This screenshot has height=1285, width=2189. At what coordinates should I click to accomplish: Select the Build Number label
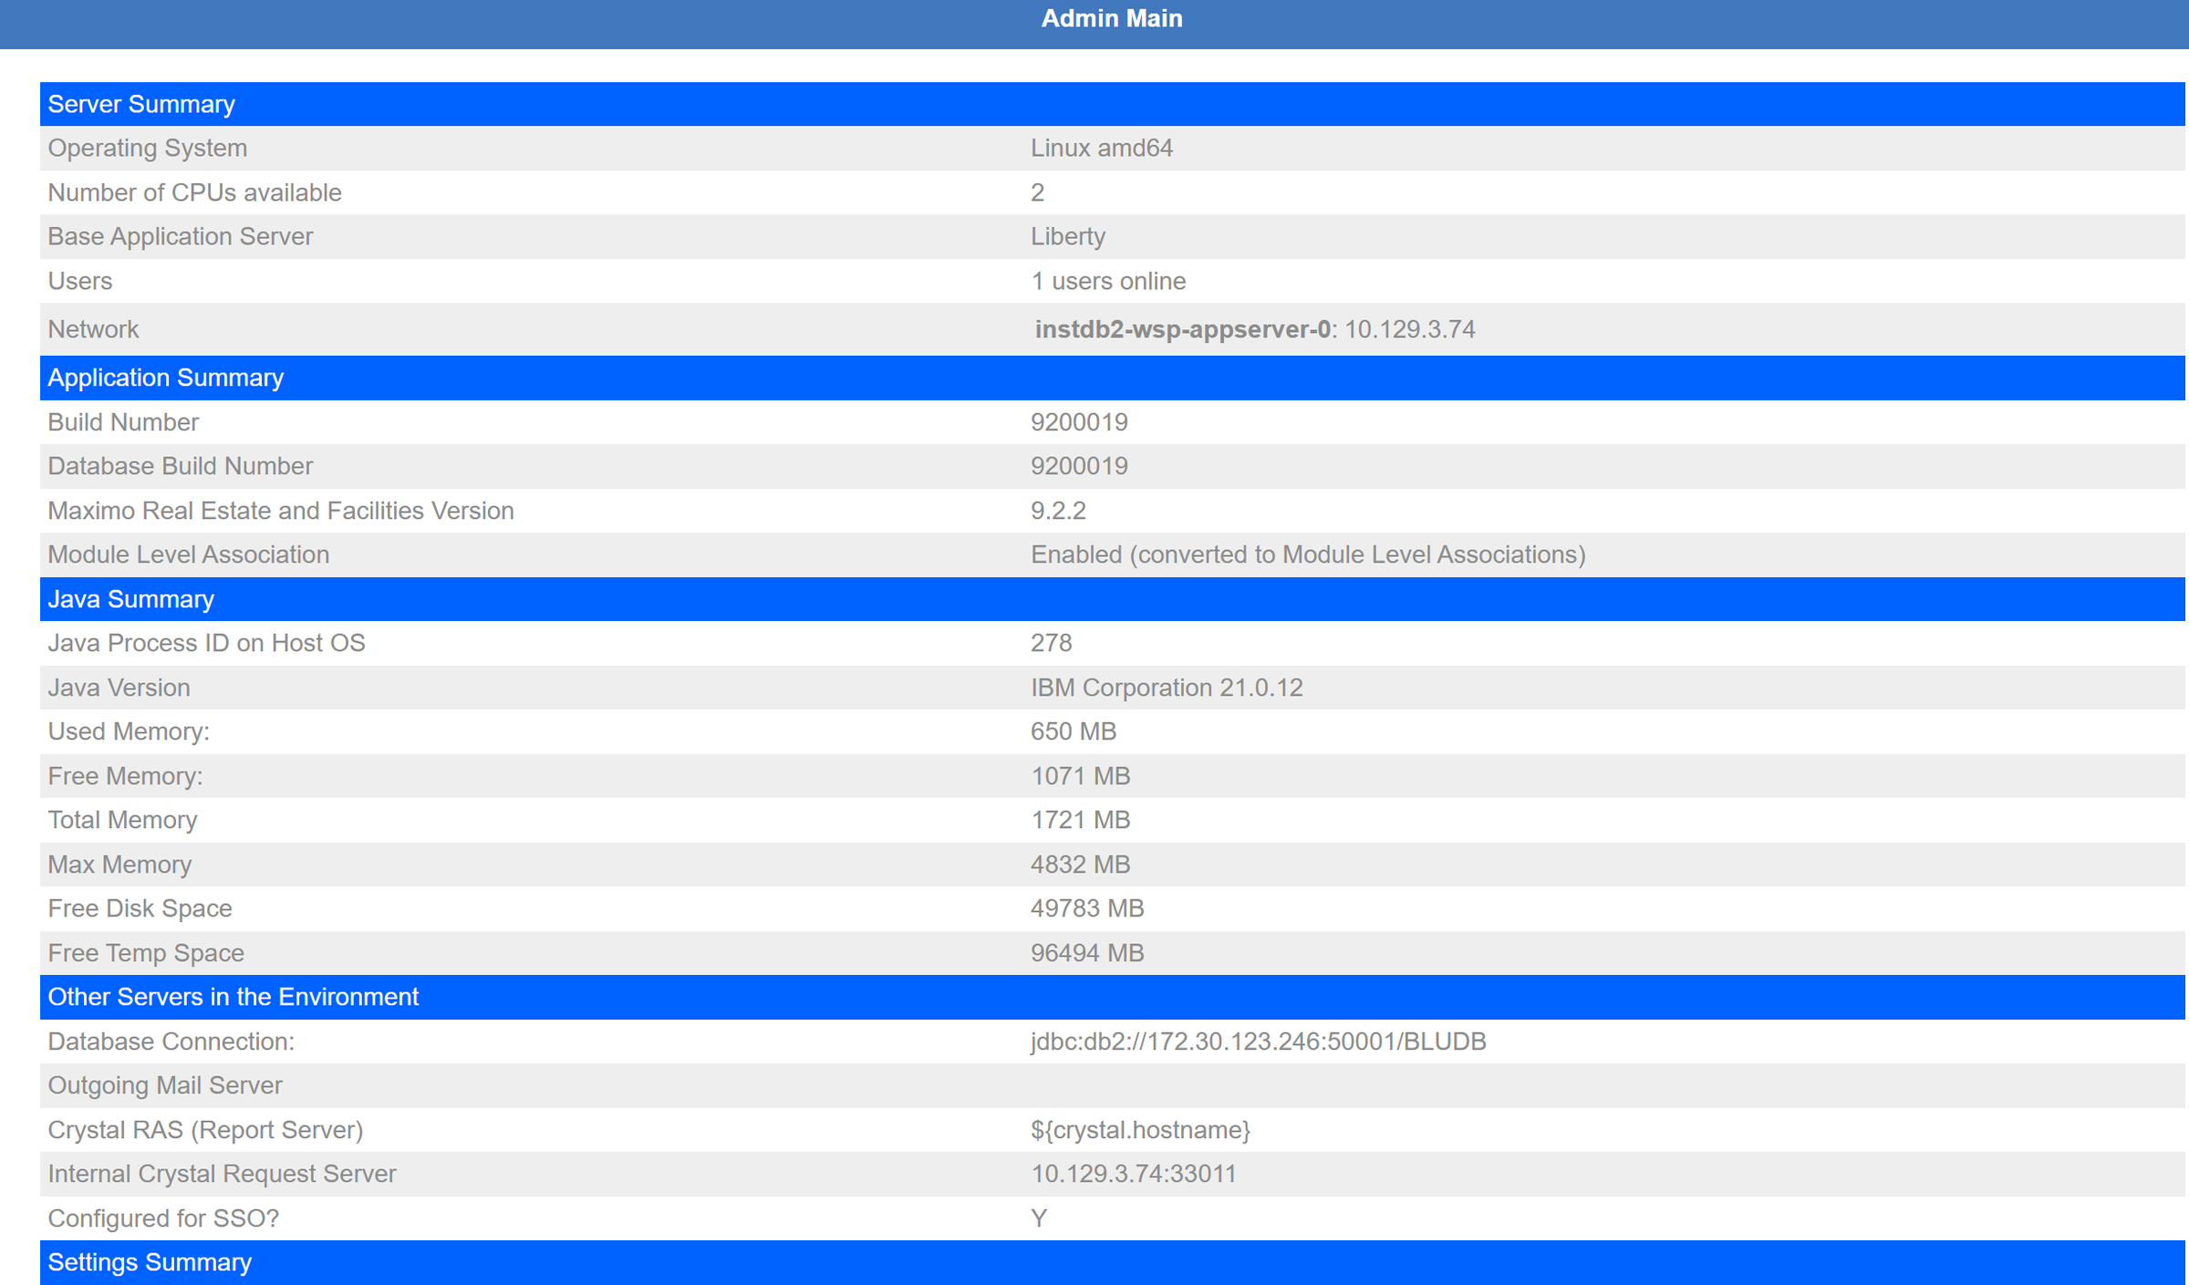click(123, 422)
